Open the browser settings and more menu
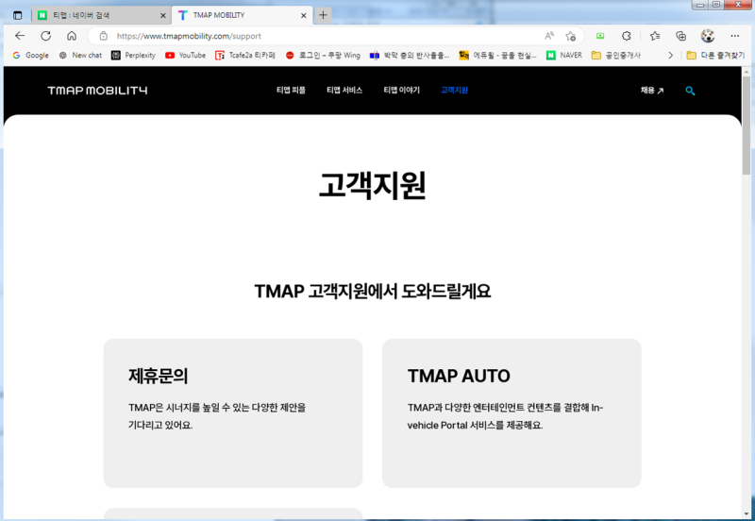This screenshot has width=755, height=521. pyautogui.click(x=734, y=36)
